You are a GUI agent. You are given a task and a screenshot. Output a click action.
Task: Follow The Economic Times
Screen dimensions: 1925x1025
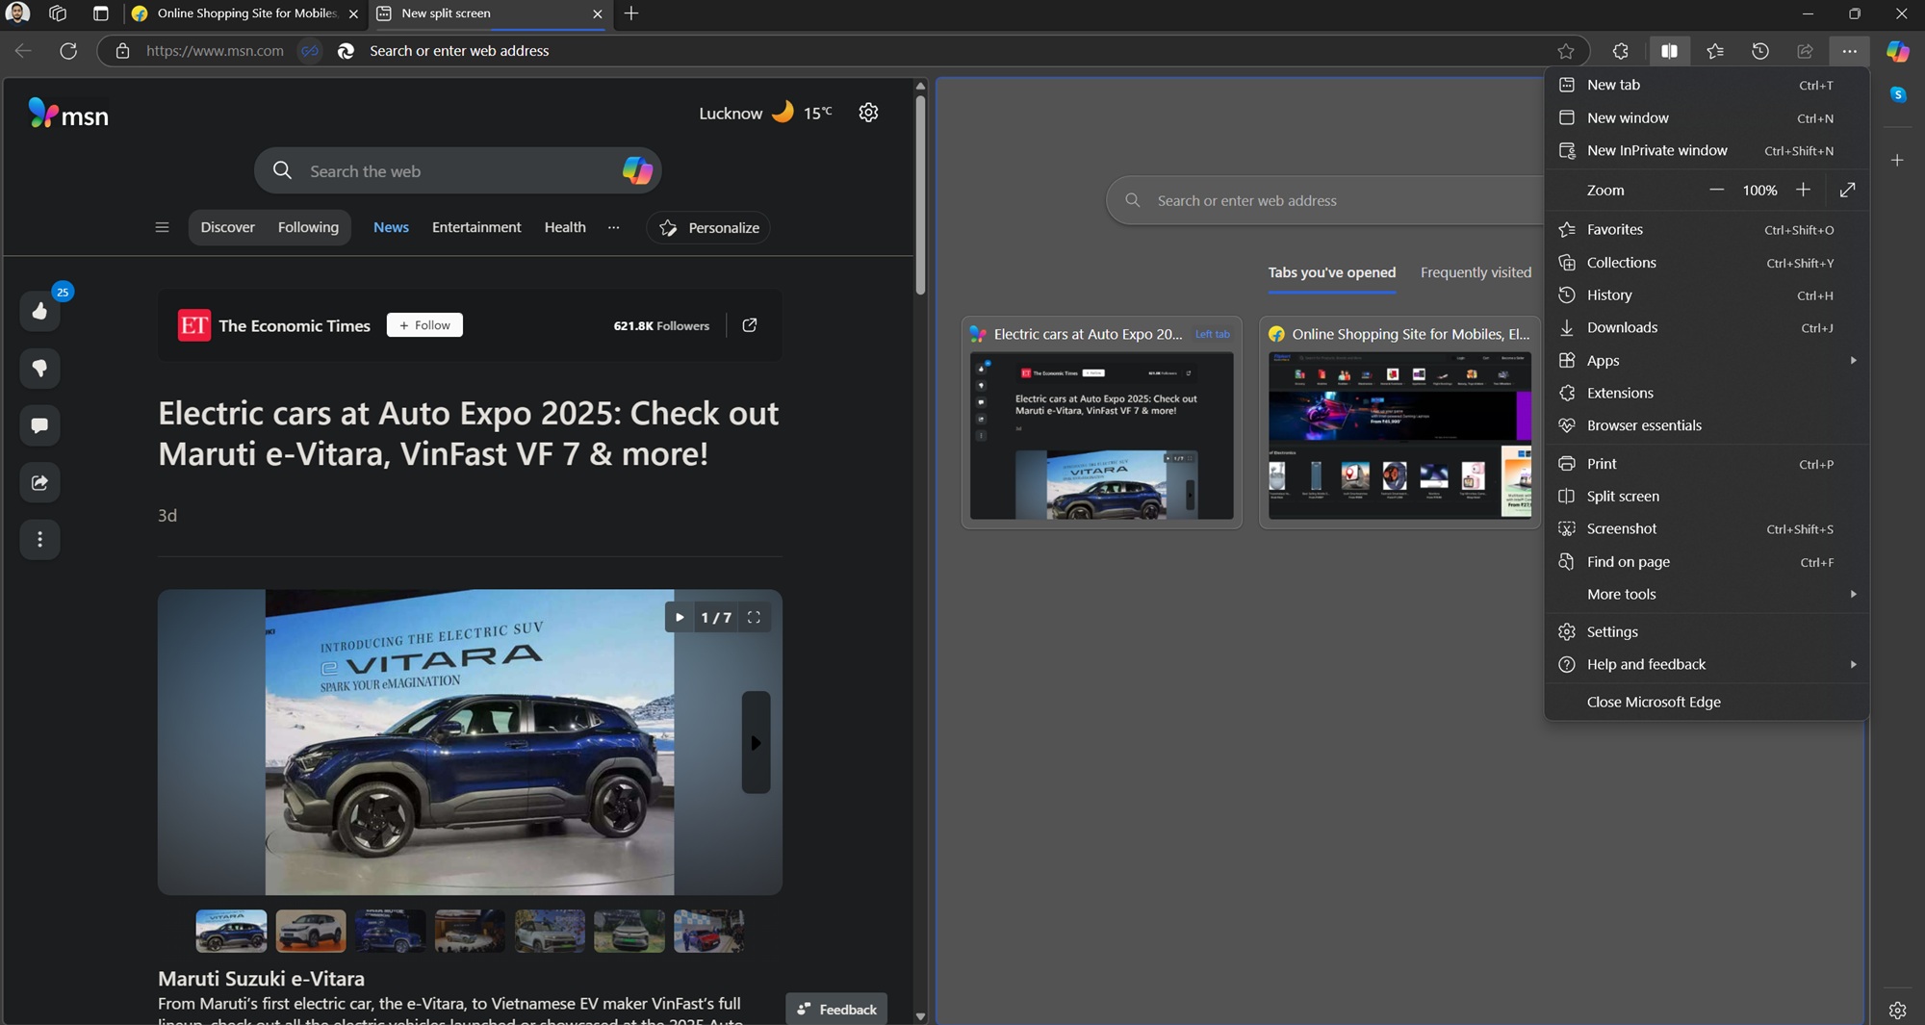click(x=423, y=324)
